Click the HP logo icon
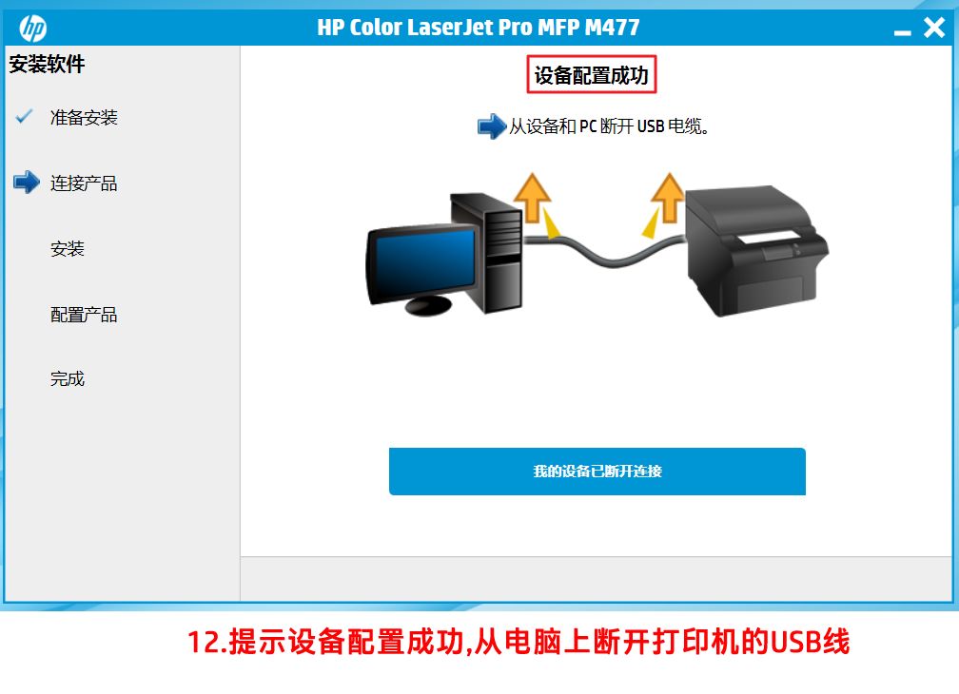 pyautogui.click(x=32, y=29)
